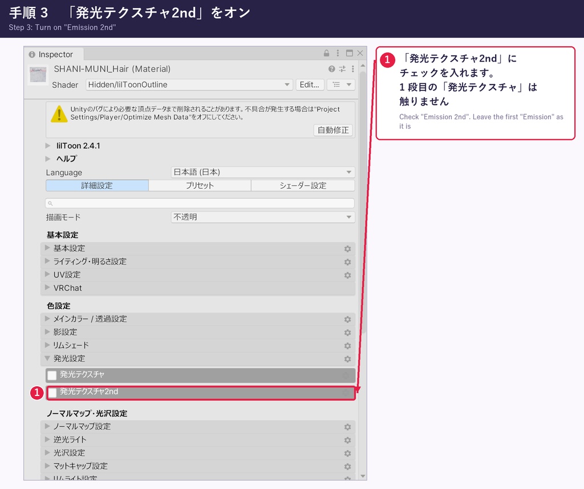Expand the 基本設定 section row
The width and height of the screenshot is (584, 489).
pyautogui.click(x=198, y=248)
